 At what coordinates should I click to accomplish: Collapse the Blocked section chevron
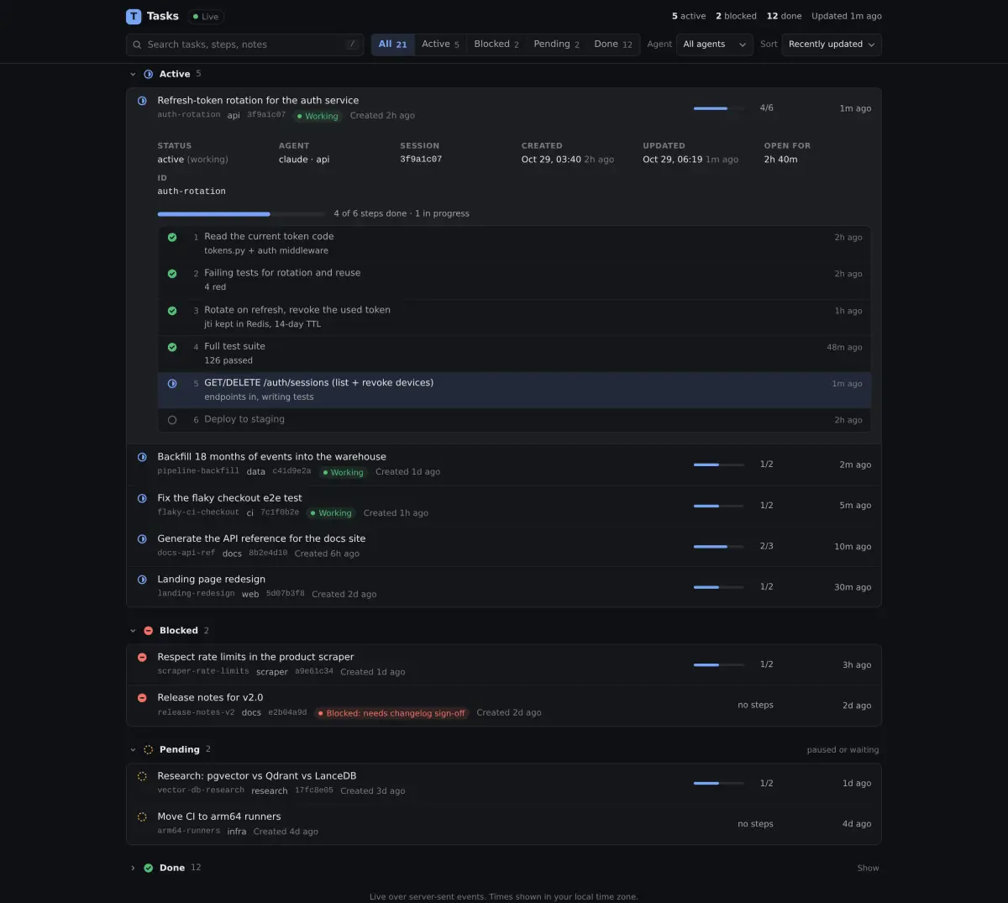coord(133,631)
